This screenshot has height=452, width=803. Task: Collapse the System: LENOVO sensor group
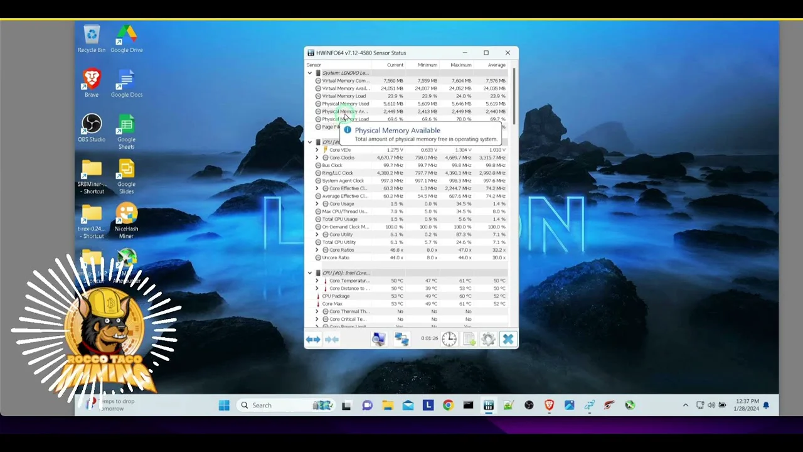(310, 73)
